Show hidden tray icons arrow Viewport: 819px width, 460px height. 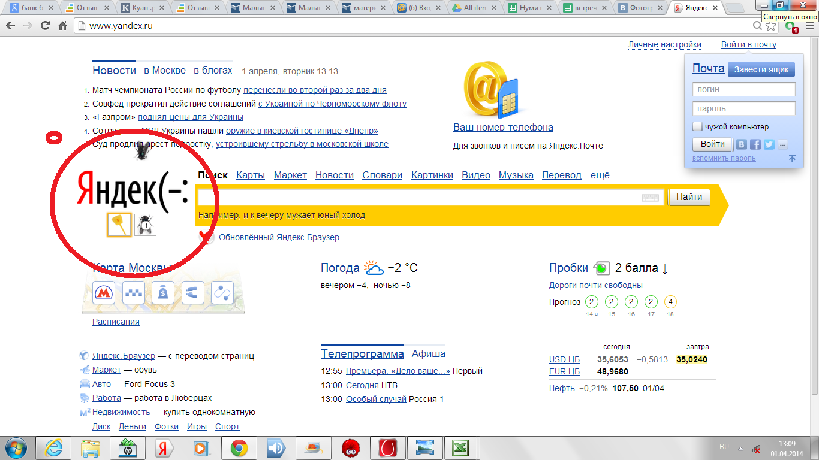click(x=741, y=449)
